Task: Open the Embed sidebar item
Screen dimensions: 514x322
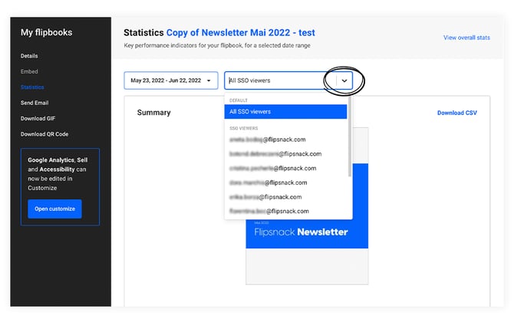Action: 29,71
